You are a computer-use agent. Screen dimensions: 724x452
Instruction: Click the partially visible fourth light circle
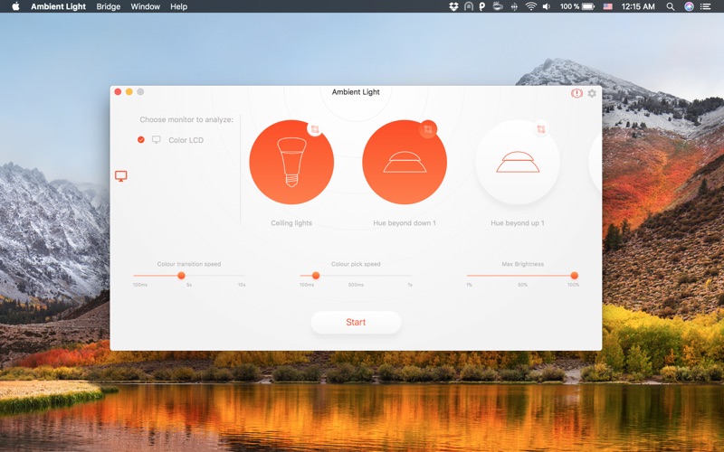pyautogui.click(x=595, y=162)
